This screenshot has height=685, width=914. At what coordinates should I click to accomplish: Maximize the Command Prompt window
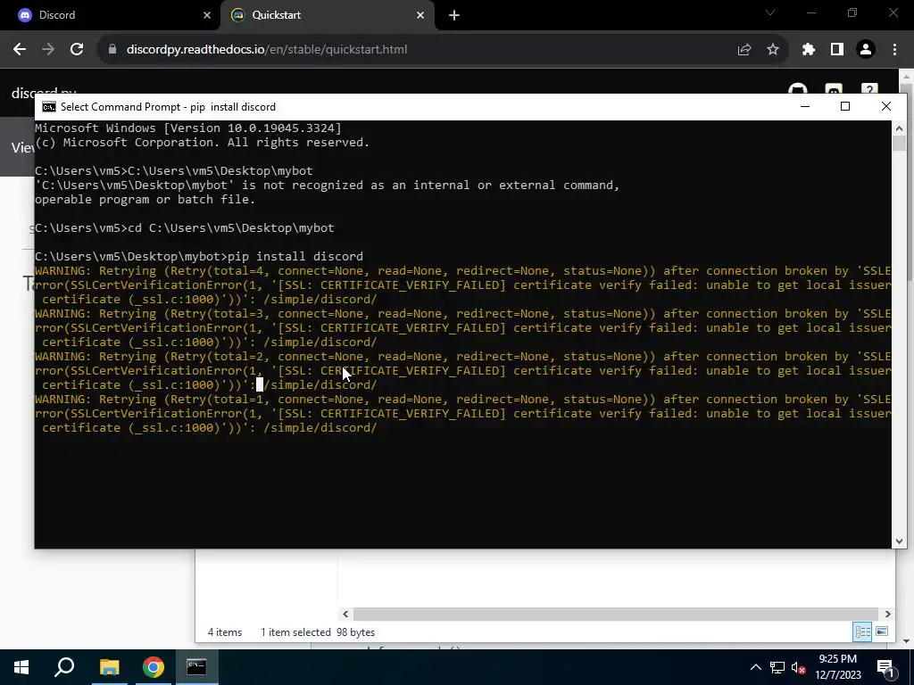pyautogui.click(x=845, y=106)
